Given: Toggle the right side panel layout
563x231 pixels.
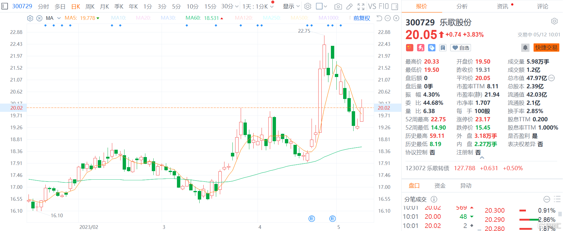Looking at the screenshot, I should [395, 6].
